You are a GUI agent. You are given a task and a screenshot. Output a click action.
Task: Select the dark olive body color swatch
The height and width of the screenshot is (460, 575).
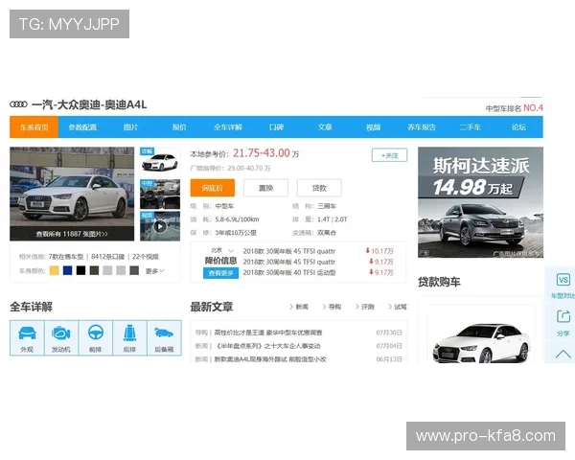click(94, 270)
